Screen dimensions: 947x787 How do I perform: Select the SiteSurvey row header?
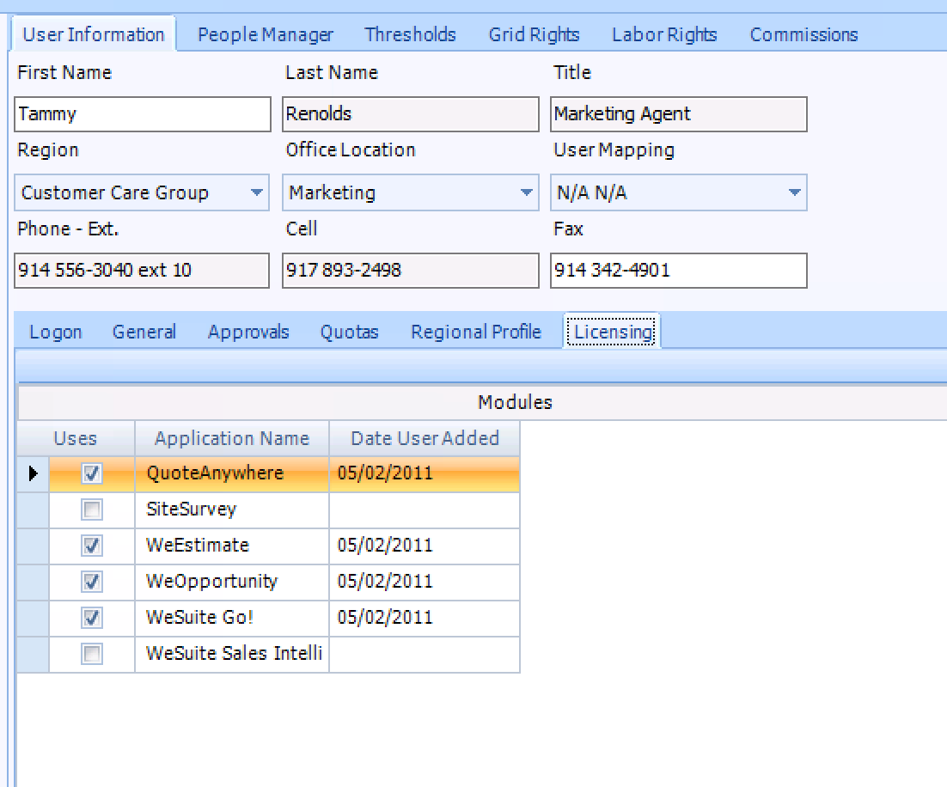[x=34, y=509]
